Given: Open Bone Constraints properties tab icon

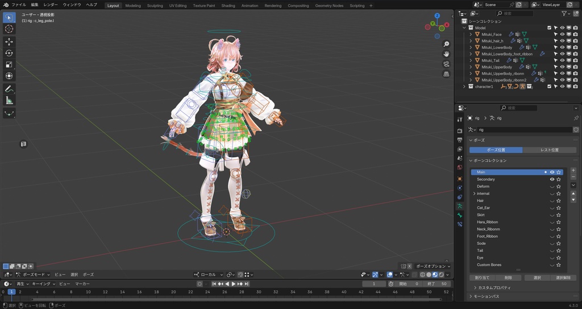Looking at the screenshot, I should (460, 224).
